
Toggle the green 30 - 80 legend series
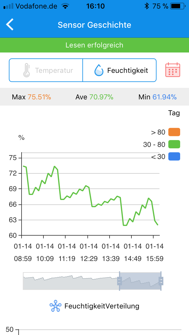pyautogui.click(x=174, y=144)
